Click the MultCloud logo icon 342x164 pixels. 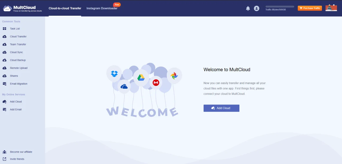(7, 8)
